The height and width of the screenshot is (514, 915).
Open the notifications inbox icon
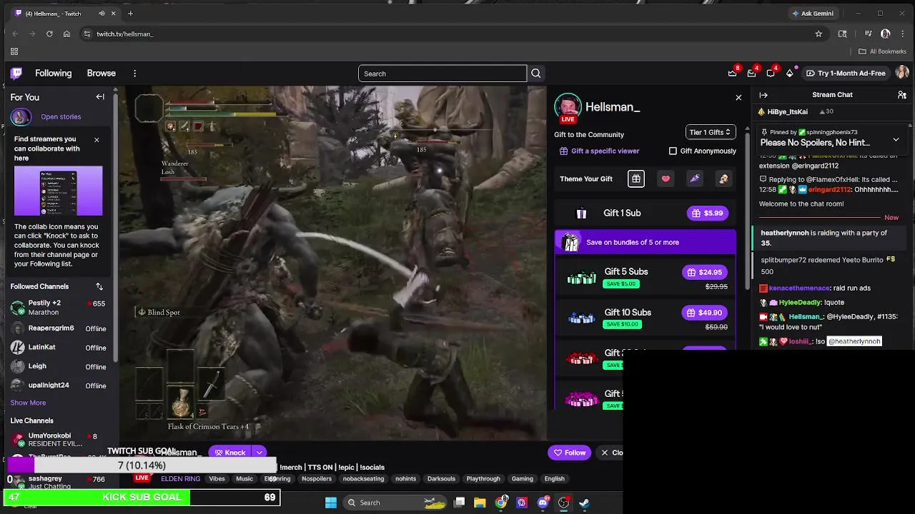tap(751, 73)
